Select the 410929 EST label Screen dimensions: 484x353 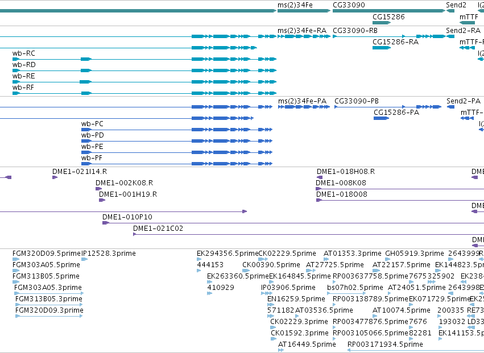(x=221, y=288)
